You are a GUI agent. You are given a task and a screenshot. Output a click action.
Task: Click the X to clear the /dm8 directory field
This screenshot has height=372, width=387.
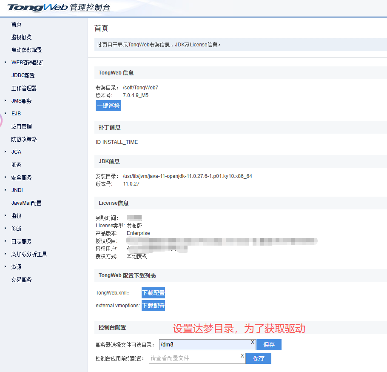253,342
